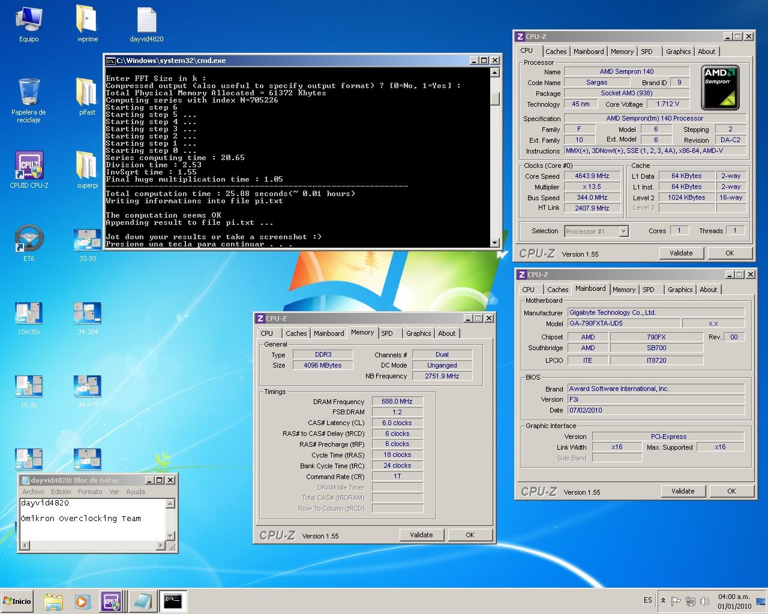Screen dimensions: 768x614
Task: Click Notepad vertical scroll up arrow
Action: click(170, 504)
